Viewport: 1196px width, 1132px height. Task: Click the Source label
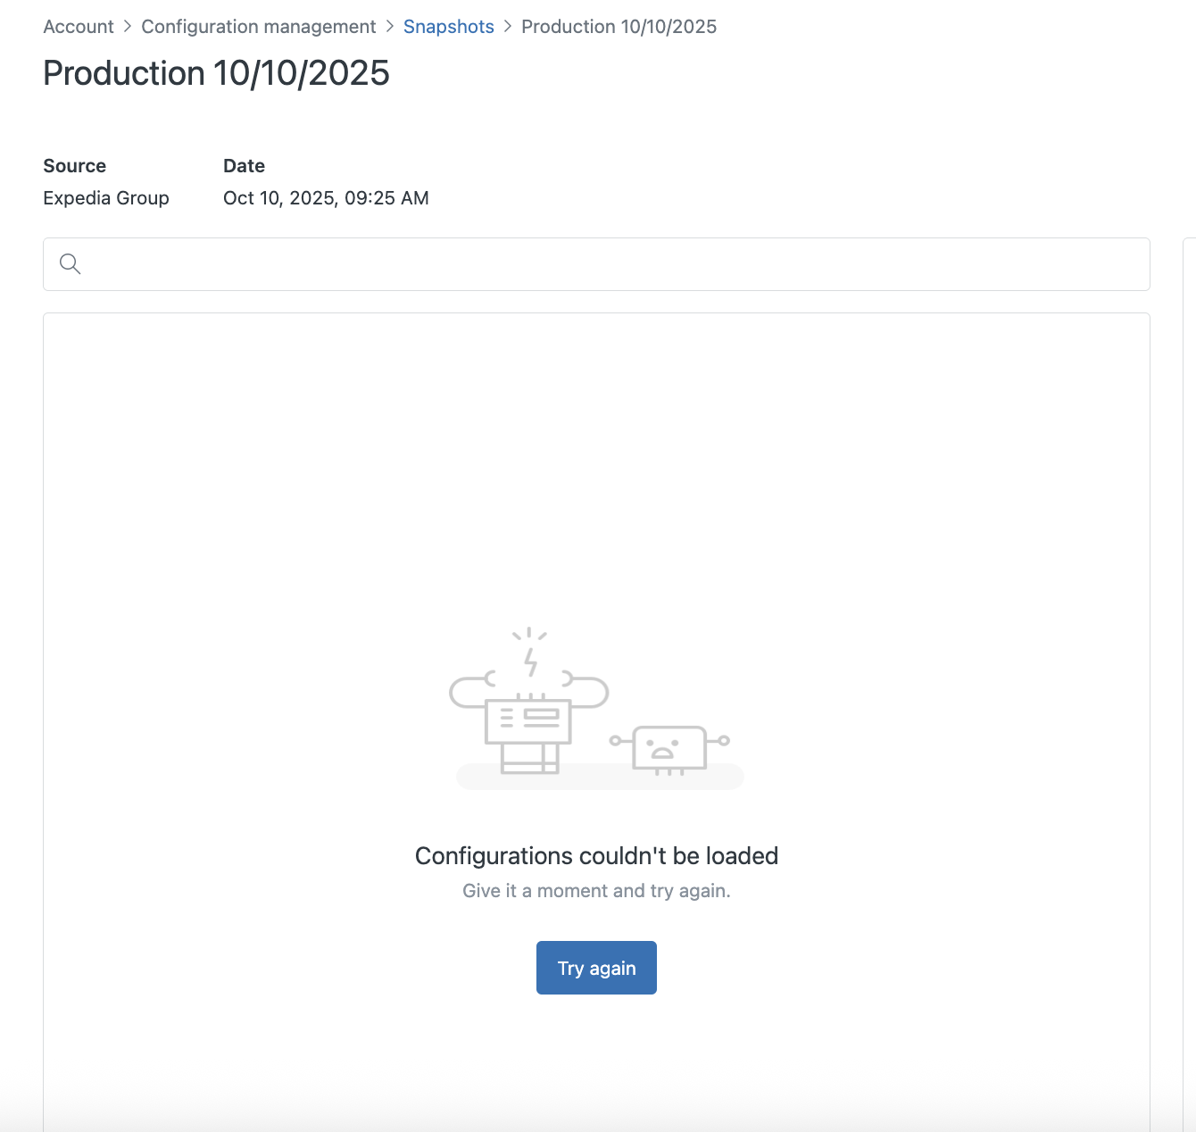(x=74, y=166)
